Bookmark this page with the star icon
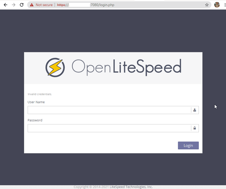Viewport: 226px width, 189px height. coord(207,5)
